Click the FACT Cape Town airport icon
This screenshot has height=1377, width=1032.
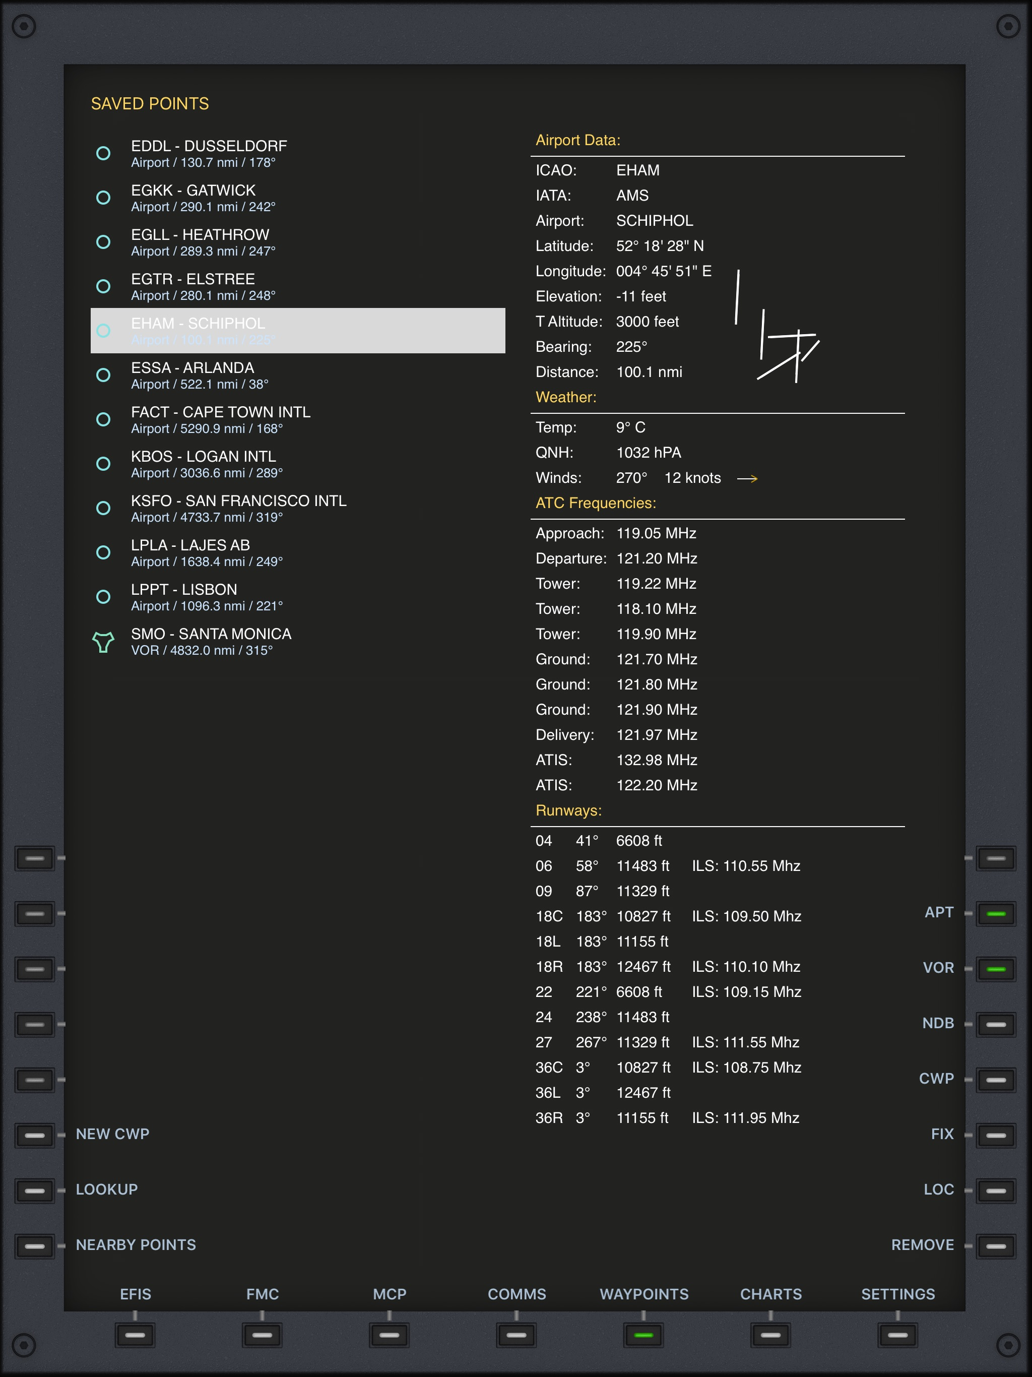pos(103,419)
